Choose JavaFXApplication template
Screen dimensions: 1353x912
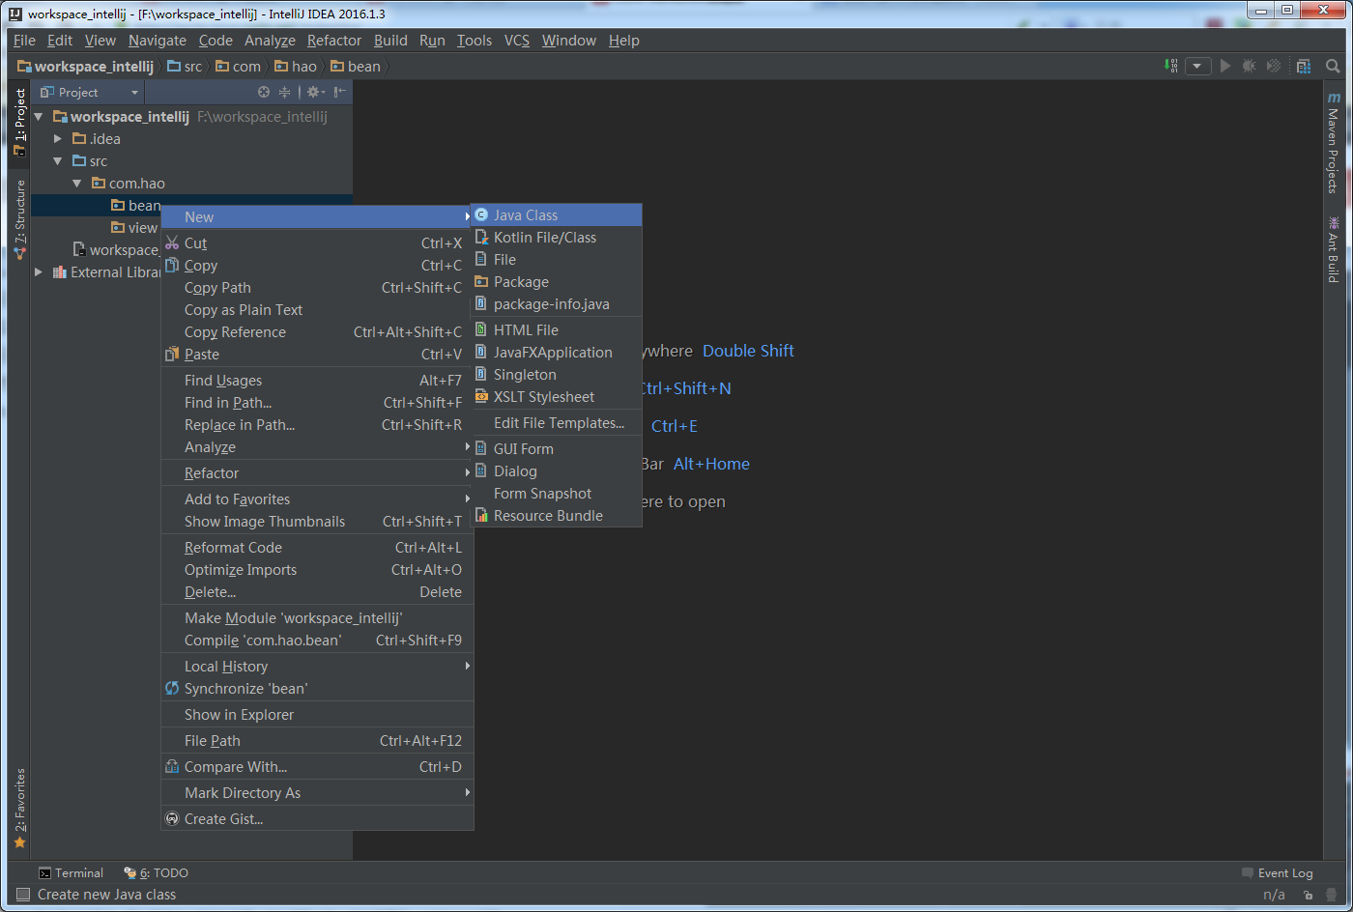point(557,353)
